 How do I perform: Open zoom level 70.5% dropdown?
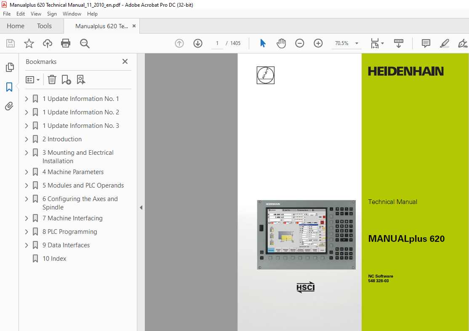click(x=357, y=43)
